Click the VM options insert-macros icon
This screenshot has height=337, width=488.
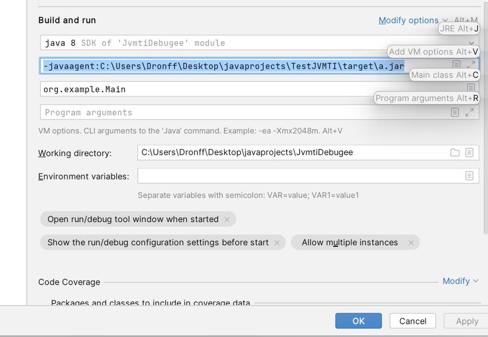(457, 65)
